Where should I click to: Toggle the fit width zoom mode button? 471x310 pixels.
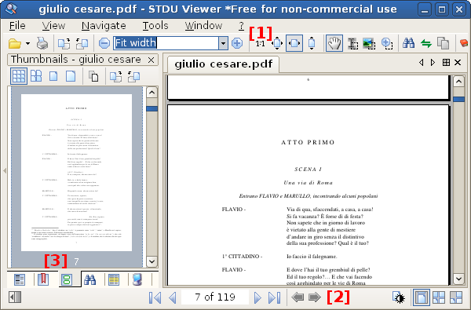pos(294,43)
